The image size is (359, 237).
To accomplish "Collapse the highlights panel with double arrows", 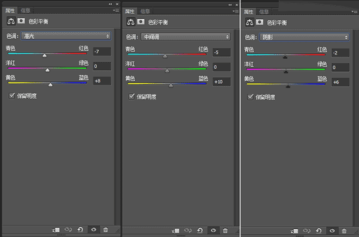I will tap(111, 4).
